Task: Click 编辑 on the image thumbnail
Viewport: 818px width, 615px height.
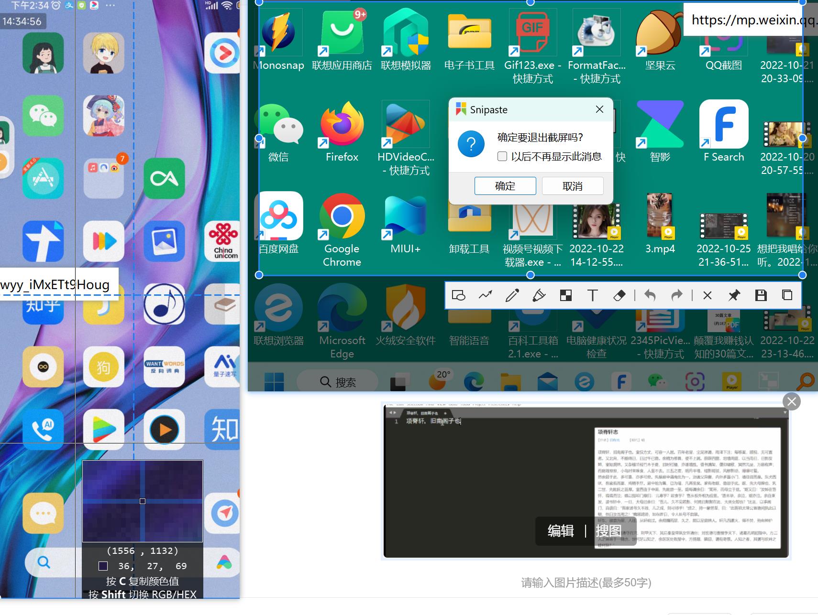Action: (561, 531)
